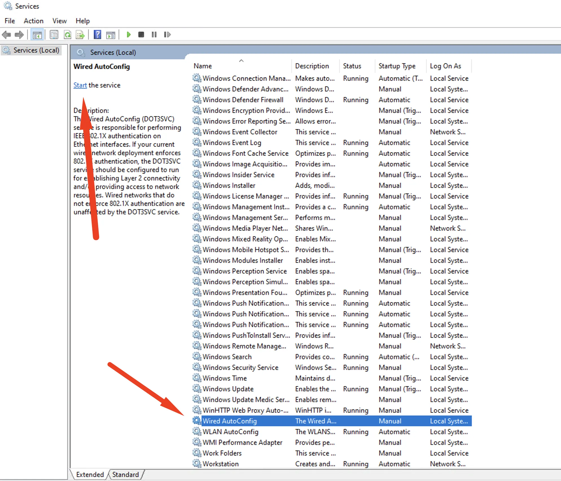561x481 pixels.
Task: Open the File menu
Action: point(10,21)
